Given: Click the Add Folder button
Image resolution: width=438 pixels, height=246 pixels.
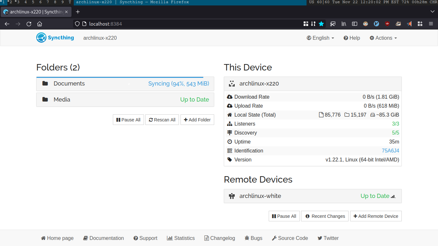Looking at the screenshot, I should point(197,120).
